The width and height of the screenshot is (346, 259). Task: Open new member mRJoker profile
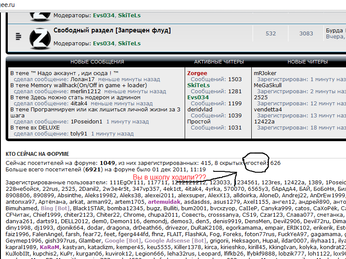pos(265,73)
